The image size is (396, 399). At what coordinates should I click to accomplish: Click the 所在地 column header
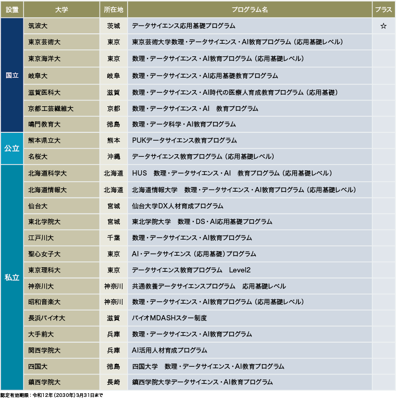coord(114,10)
